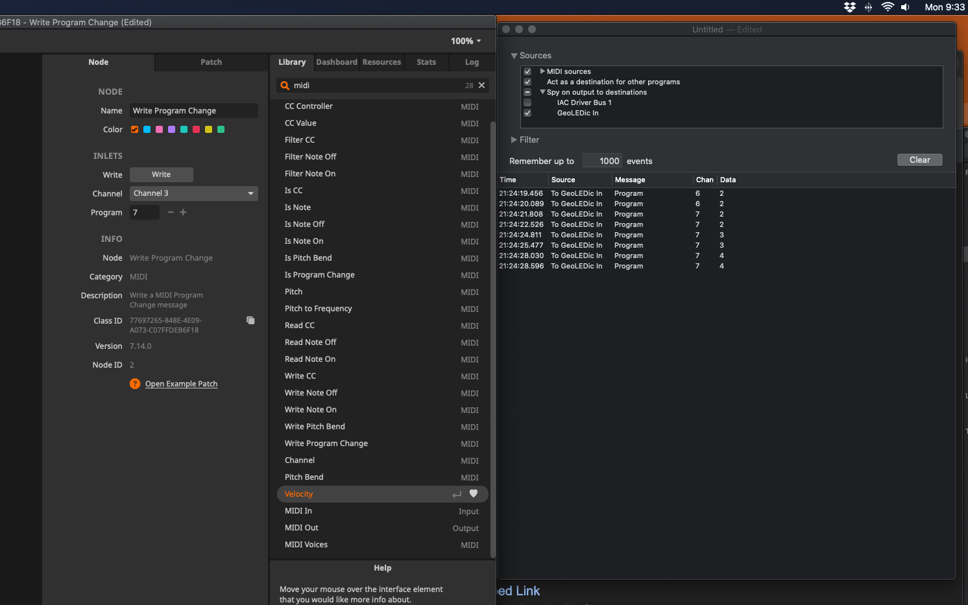Click the Clear button in MIDI monitor
The width and height of the screenshot is (968, 605).
[x=919, y=160]
